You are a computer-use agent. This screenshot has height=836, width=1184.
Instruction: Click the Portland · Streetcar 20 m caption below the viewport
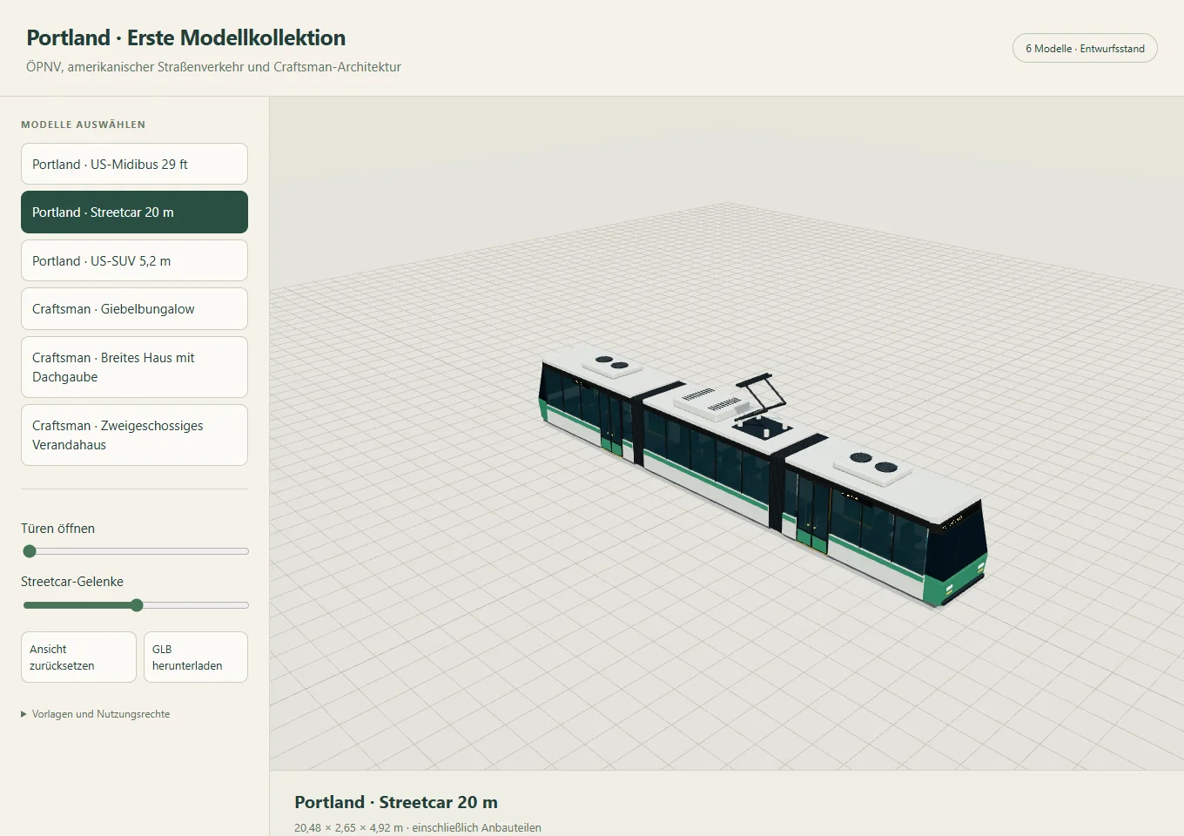pyautogui.click(x=396, y=802)
